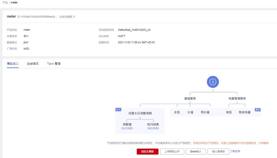Screen dimensions: 277x158
Task: Click the 注册设备数 count 0
Action: [74, 17]
